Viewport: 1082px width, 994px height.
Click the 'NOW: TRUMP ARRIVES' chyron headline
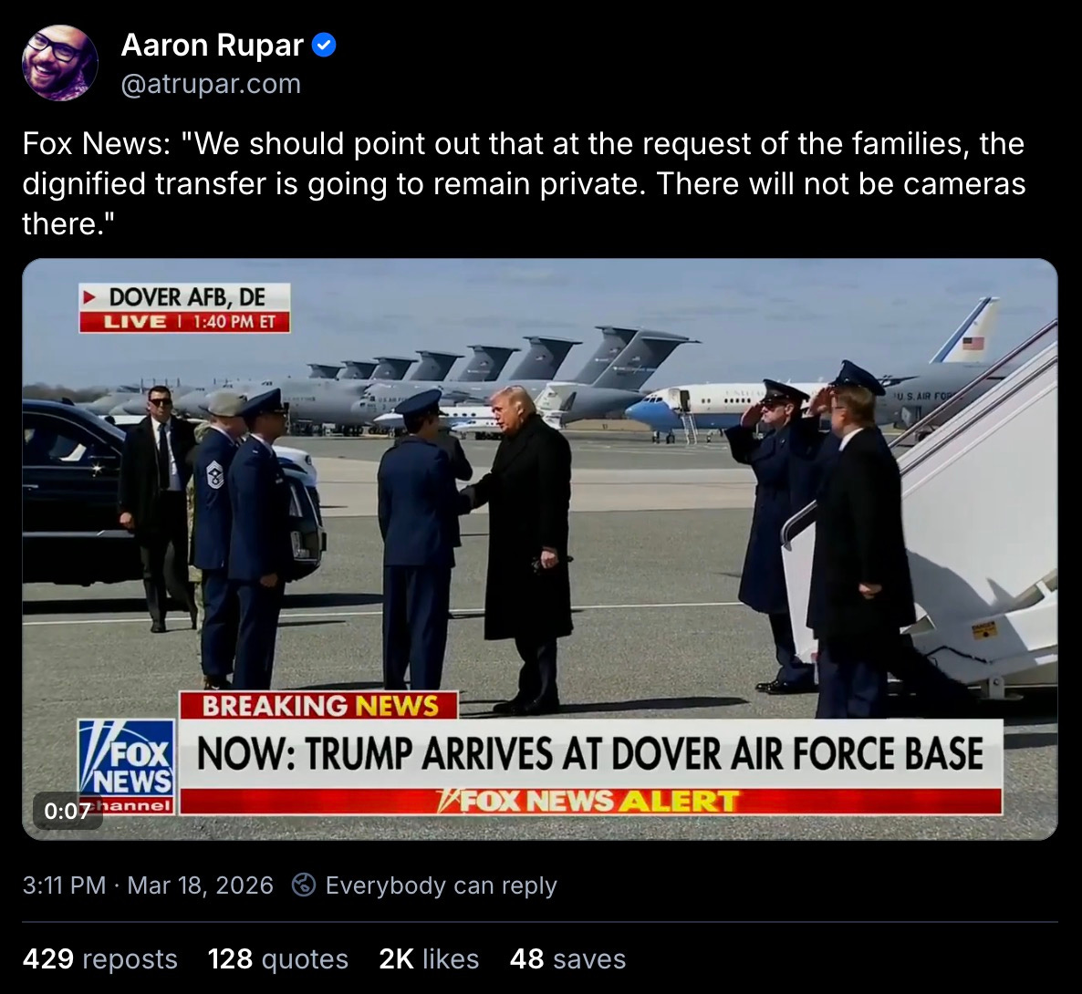coord(590,753)
